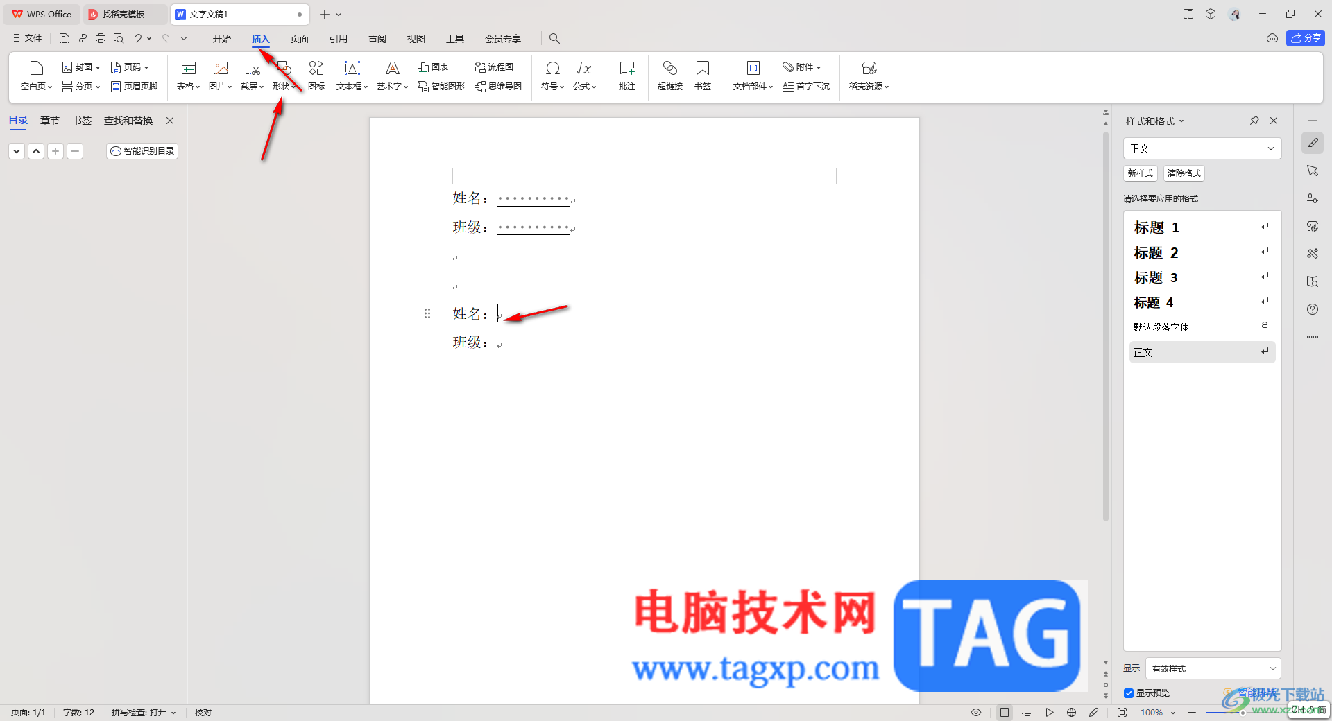1332x721 pixels.
Task: Open the flowchart (流程图) tool
Action: click(x=494, y=67)
